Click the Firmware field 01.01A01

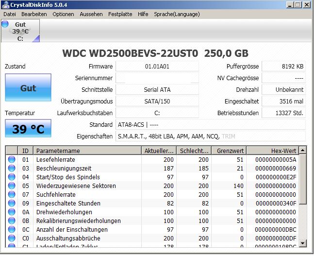(x=157, y=67)
